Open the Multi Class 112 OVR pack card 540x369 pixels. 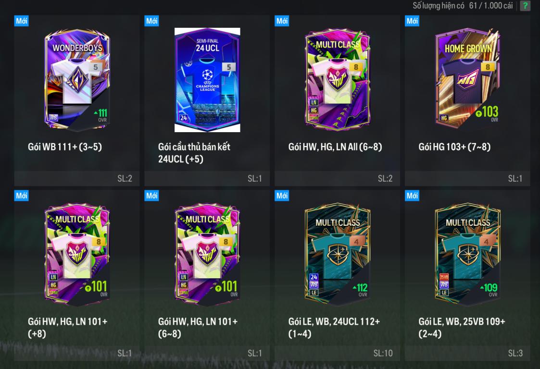pos(338,255)
